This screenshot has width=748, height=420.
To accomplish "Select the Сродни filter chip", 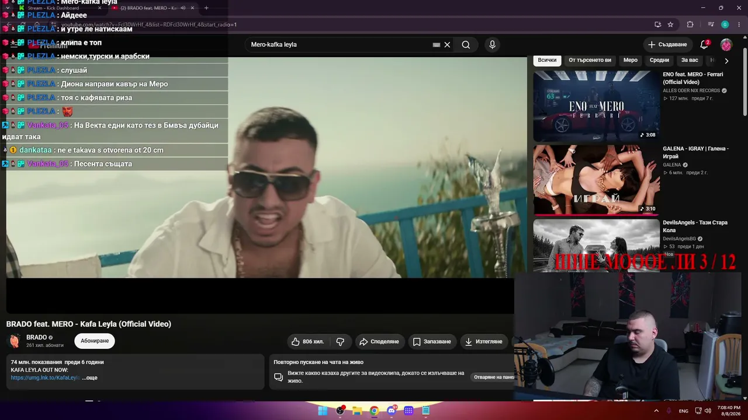I will point(659,60).
